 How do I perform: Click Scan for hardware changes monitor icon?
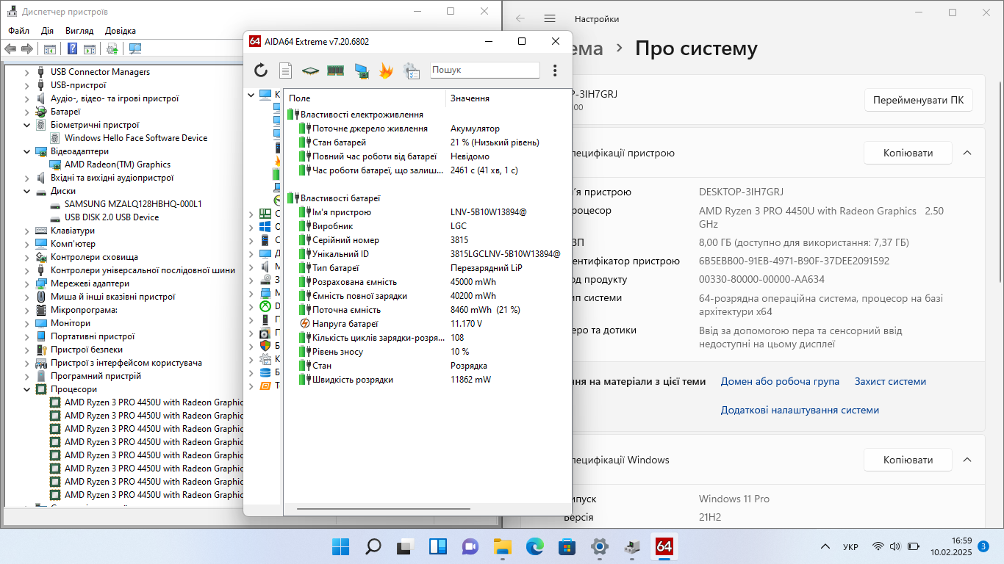point(135,49)
